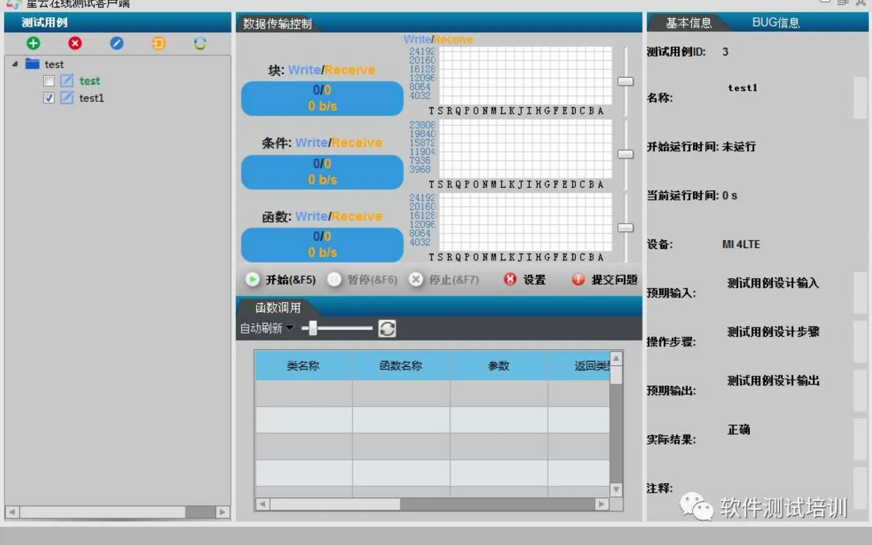The image size is (872, 545).
Task: Click the device value MI 4LTE
Action: point(741,245)
